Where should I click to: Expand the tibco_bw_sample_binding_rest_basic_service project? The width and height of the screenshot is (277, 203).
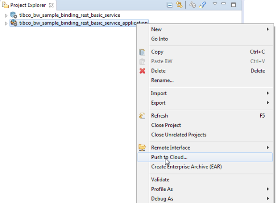click(x=6, y=15)
